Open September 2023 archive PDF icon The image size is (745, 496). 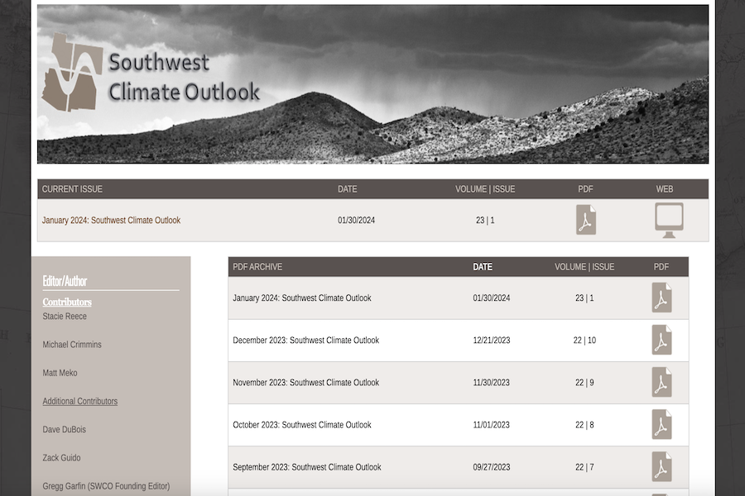[661, 466]
